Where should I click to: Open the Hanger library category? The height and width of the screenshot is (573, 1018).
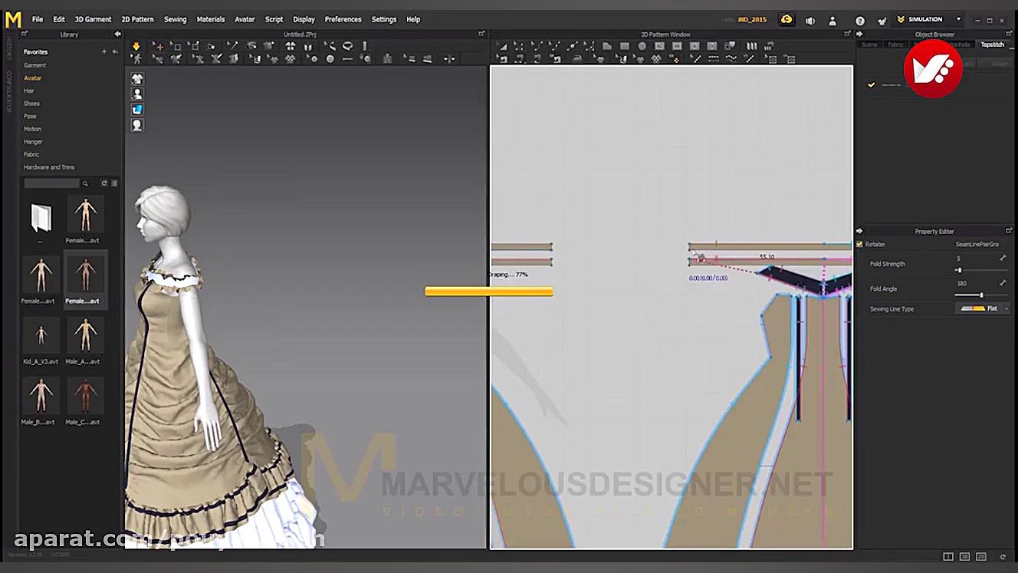[x=33, y=142]
